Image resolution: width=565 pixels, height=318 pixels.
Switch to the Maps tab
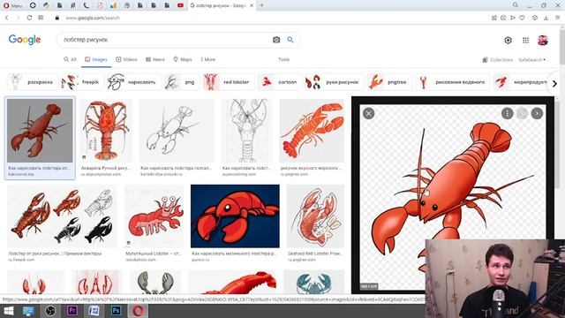point(183,59)
